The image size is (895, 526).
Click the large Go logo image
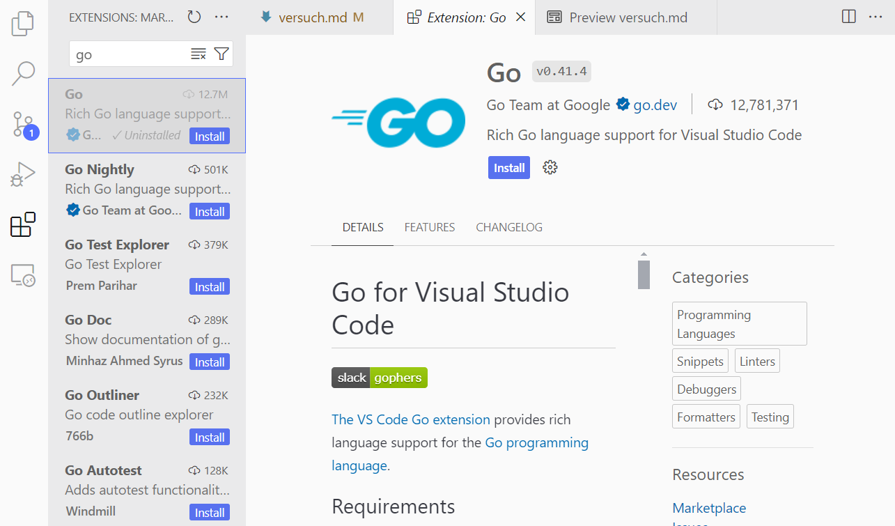398,123
